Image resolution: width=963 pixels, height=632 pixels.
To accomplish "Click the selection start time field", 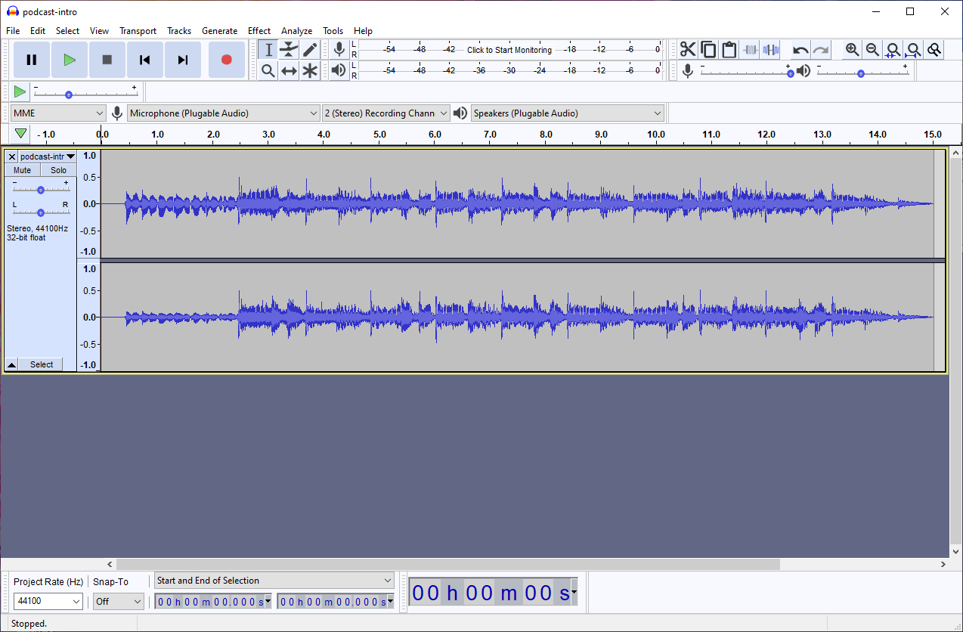I will point(213,602).
